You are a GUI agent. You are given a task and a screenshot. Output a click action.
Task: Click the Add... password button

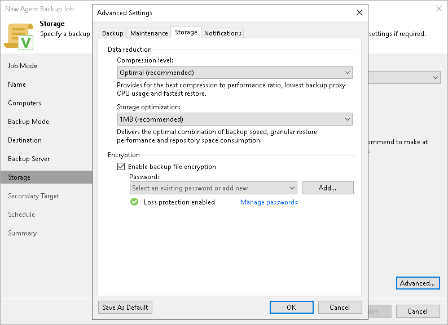coord(328,188)
